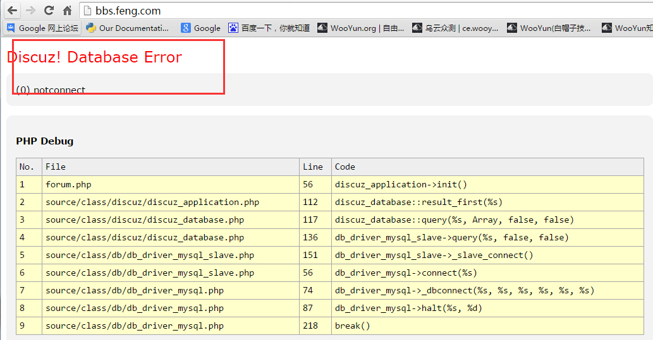Screen dimensions: 653x340
Task: Open the Google bookmark with blue 8 icon
Action: [201, 28]
